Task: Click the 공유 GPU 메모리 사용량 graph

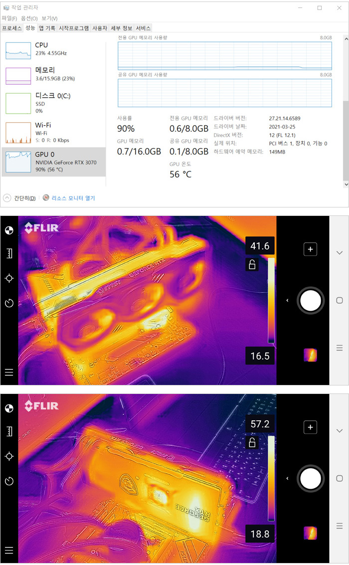Action: point(225,93)
